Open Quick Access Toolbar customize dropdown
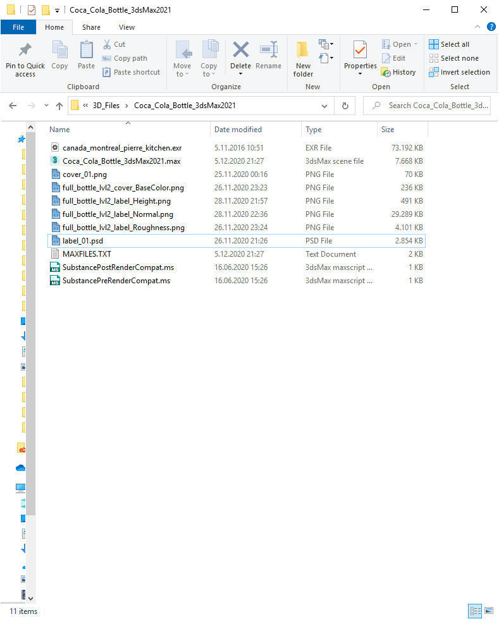The image size is (499, 619). 58,10
